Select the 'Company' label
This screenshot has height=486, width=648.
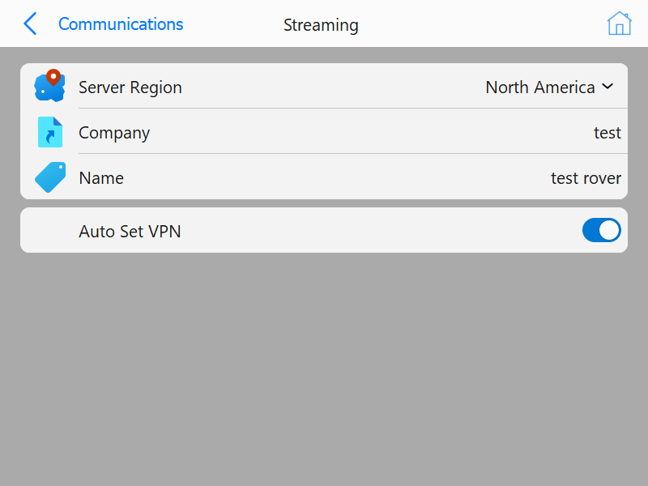click(114, 133)
